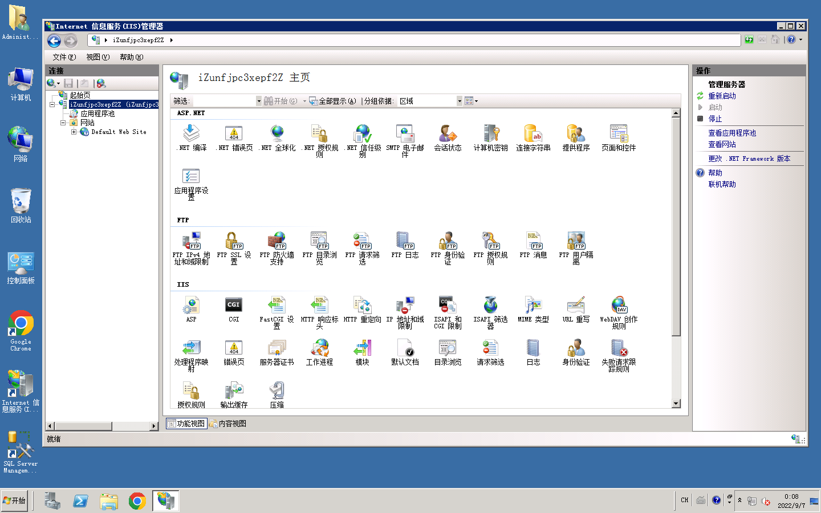Screen dimensions: 821x513
Task: Open the 视图 menu
Action: click(97, 57)
